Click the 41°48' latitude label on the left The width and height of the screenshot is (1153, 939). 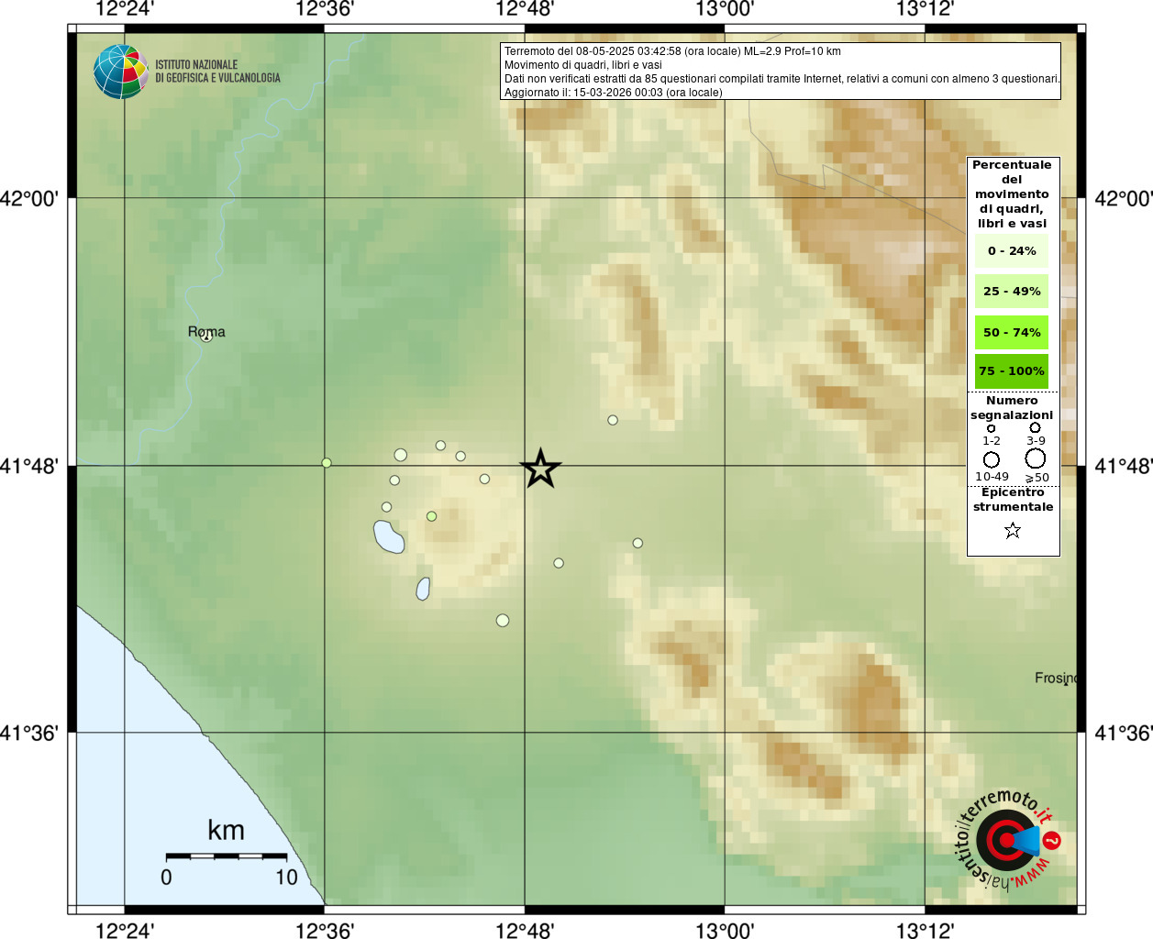pyautogui.click(x=29, y=466)
